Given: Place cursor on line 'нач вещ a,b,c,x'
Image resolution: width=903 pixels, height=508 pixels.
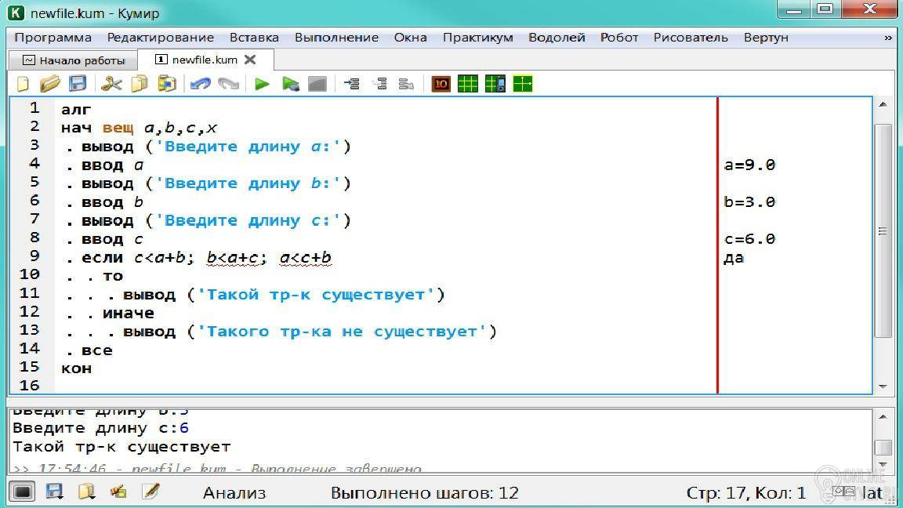Looking at the screenshot, I should (x=140, y=128).
